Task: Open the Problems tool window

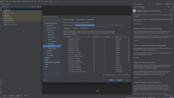Action: point(12,96)
